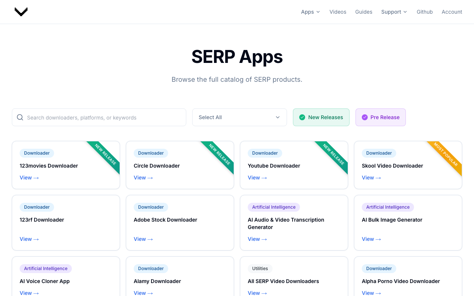This screenshot has width=474, height=296.
Task: View All SERP Video Downloaders
Action: [x=257, y=293]
